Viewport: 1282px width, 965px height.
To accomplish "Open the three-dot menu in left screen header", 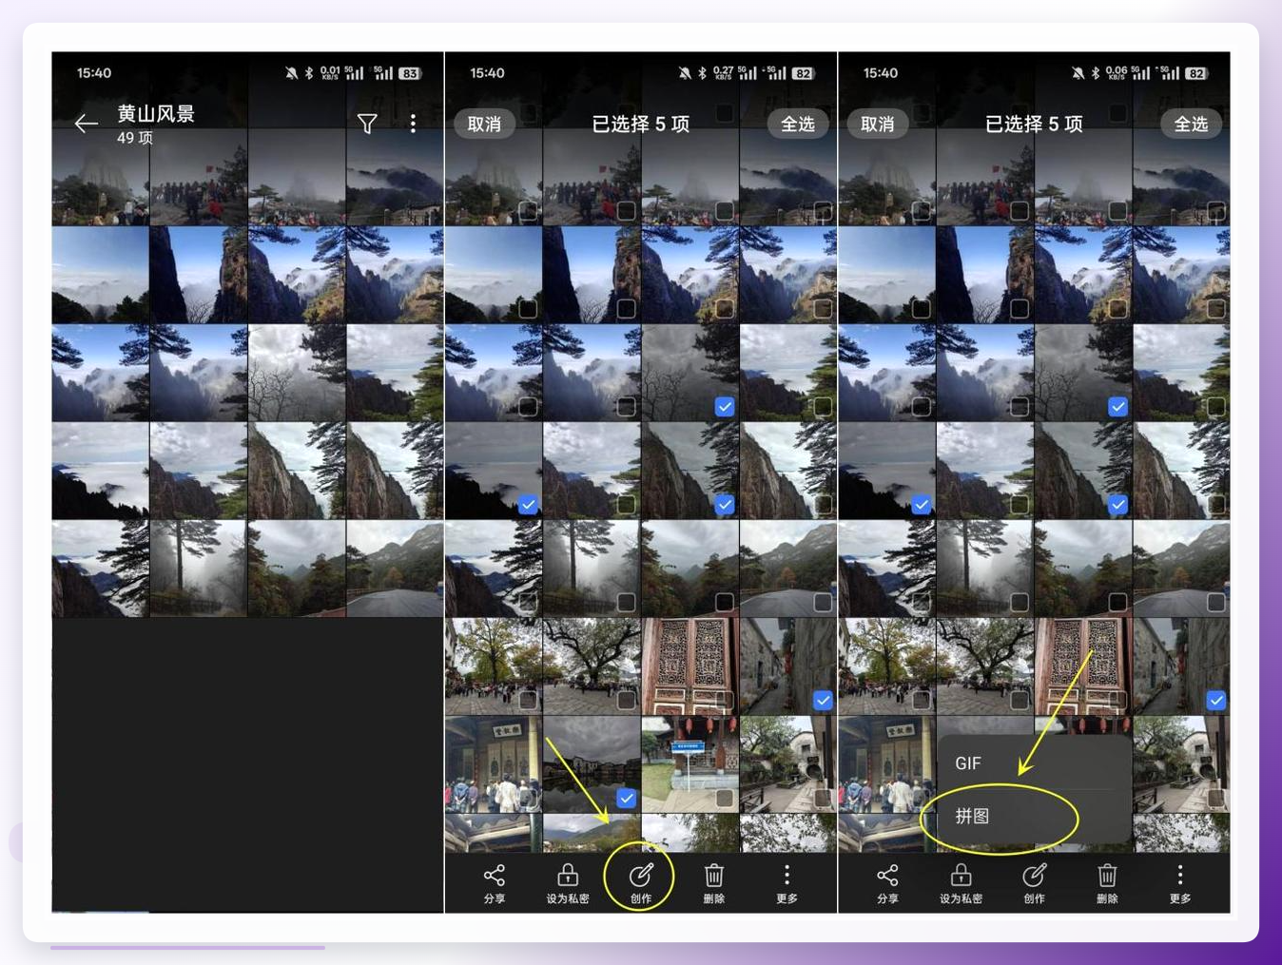I will [x=413, y=124].
